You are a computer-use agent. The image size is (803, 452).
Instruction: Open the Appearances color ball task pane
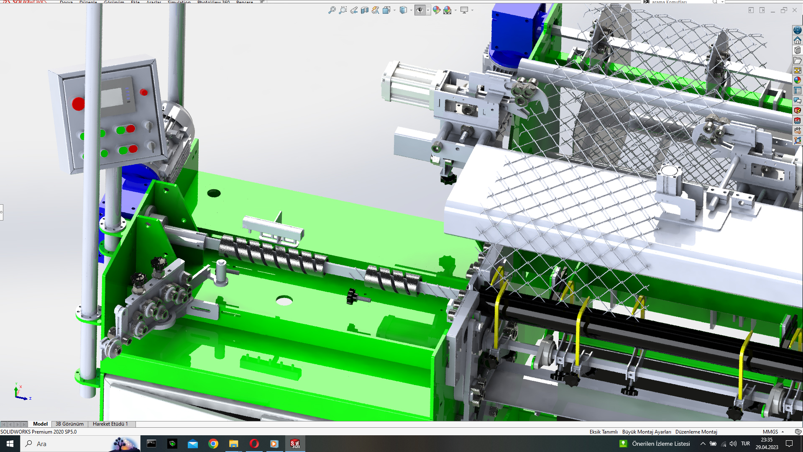pos(798,80)
